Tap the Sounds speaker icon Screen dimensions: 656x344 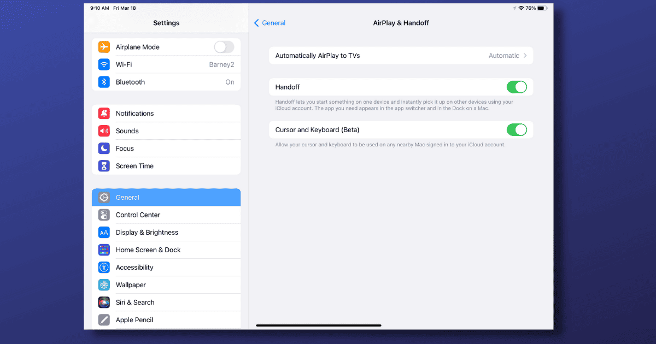104,131
